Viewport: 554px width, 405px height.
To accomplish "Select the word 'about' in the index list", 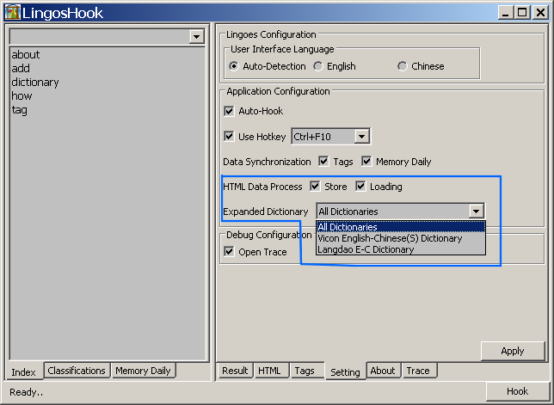I will point(26,55).
